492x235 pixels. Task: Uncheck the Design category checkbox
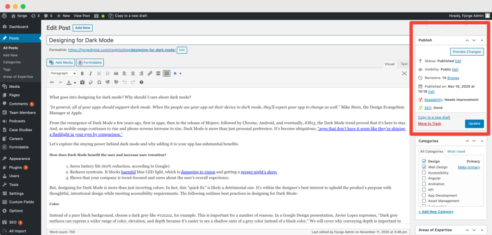(423, 161)
